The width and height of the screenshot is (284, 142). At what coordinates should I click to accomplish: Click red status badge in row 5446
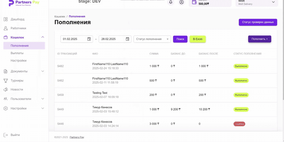(239, 124)
